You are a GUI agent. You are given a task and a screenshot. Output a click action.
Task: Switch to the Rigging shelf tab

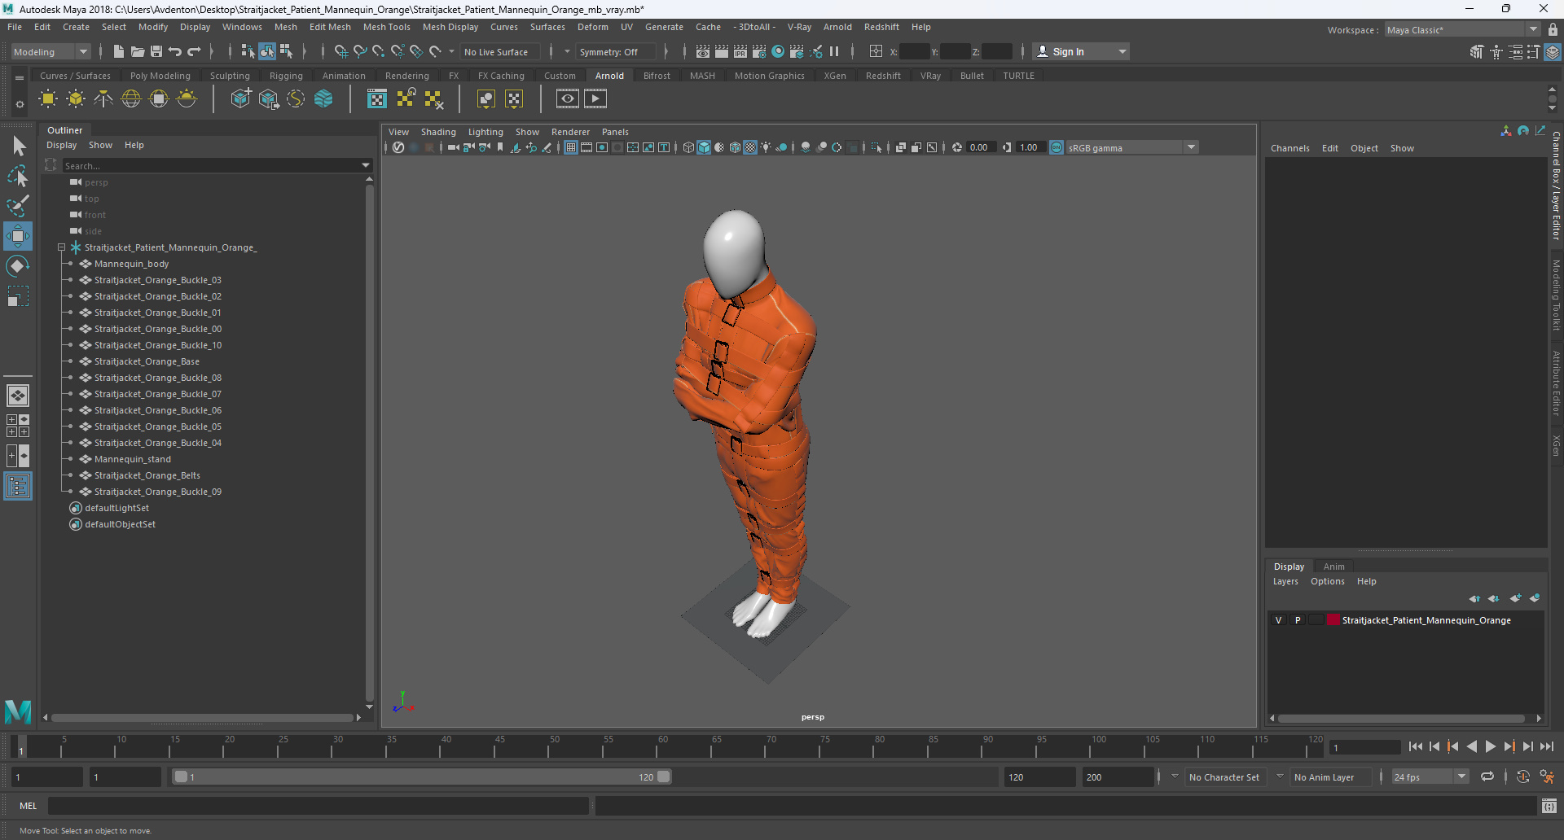click(286, 76)
